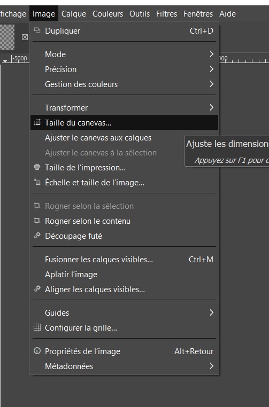The height and width of the screenshot is (407, 269).
Task: Click the info icon beside Propriétés de l'image
Action: coord(37,351)
